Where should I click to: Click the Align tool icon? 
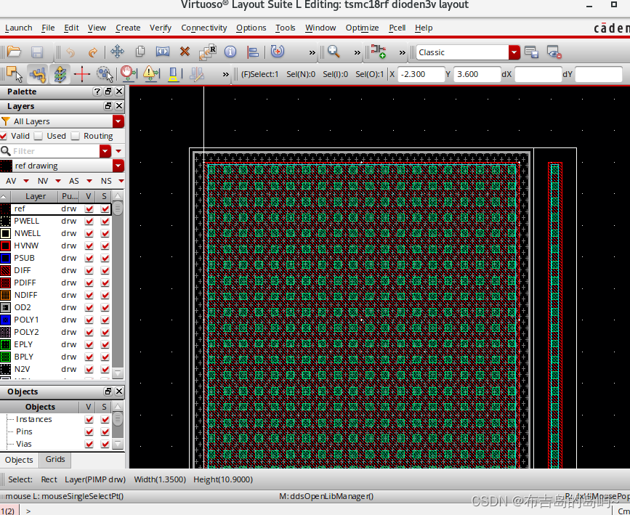click(x=253, y=52)
